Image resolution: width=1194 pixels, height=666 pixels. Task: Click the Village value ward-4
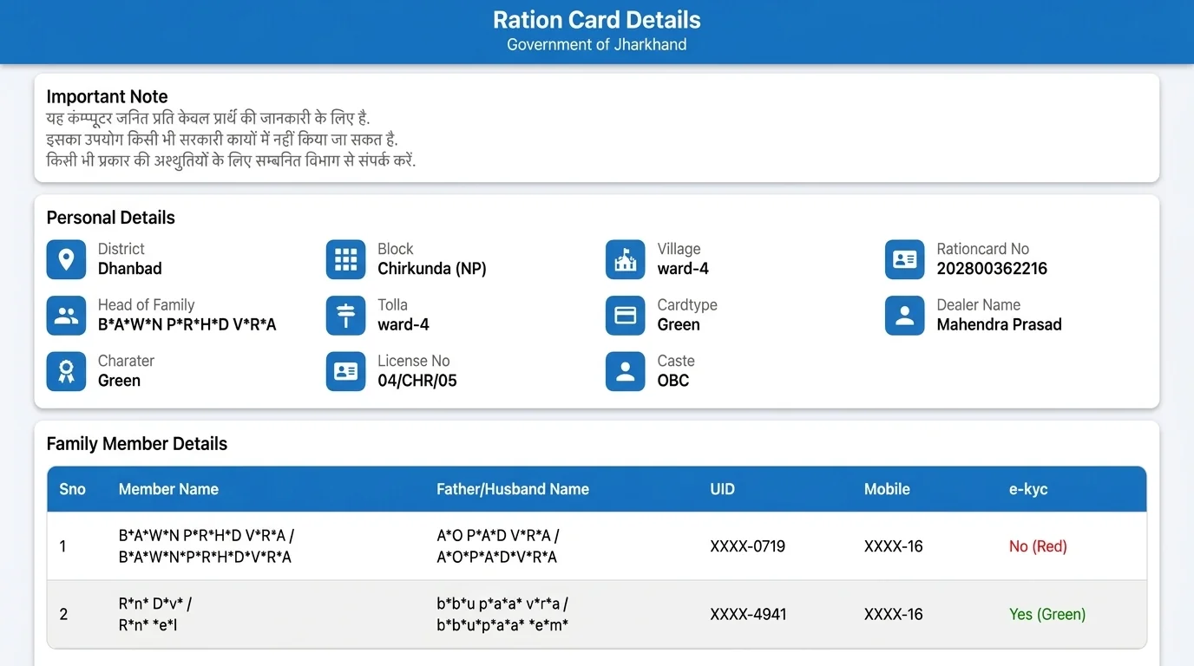[683, 269]
